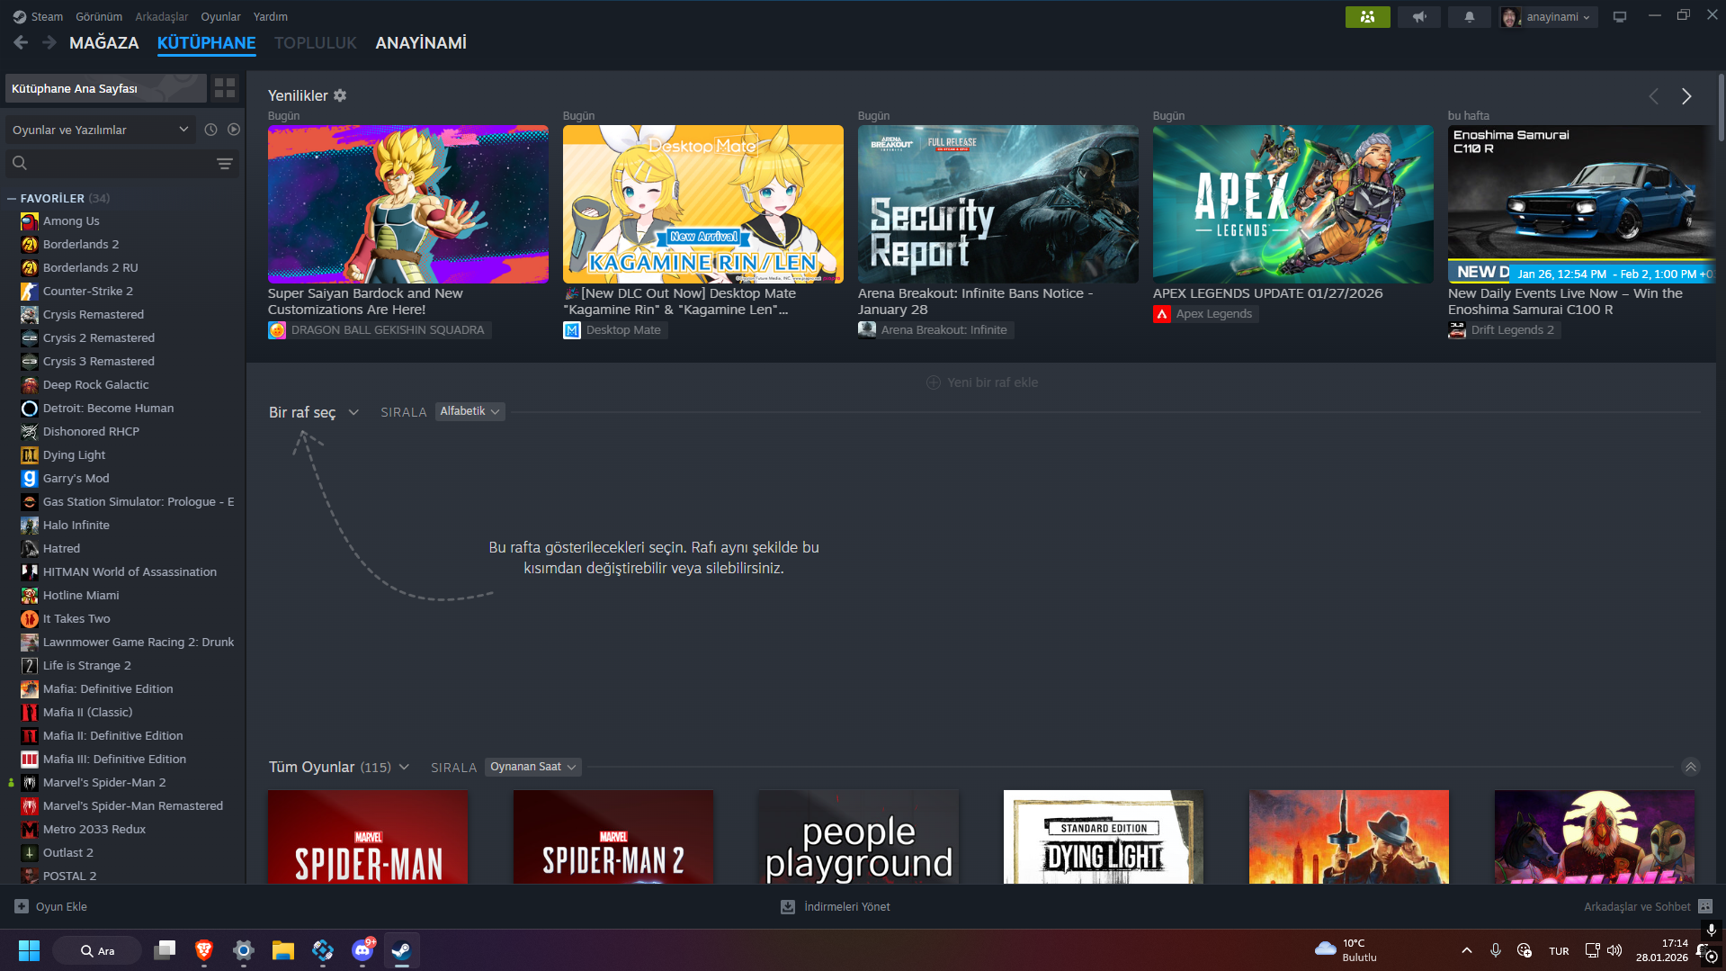Show previous news items arrow

click(x=1653, y=96)
